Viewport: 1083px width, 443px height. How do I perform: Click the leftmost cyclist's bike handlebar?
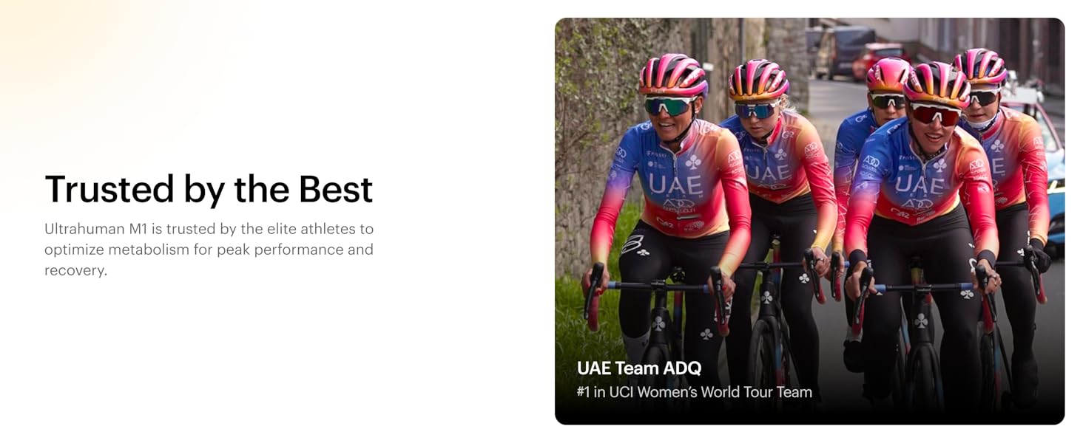pos(655,286)
